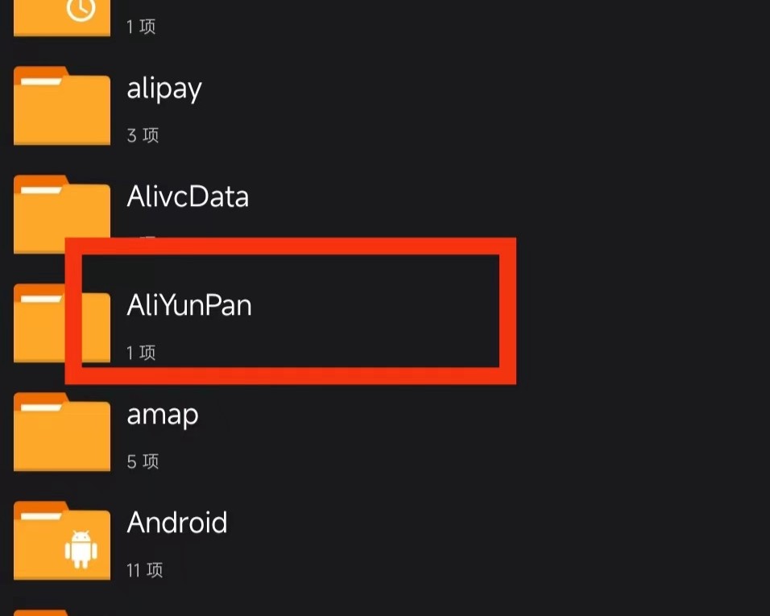
Task: Click the alipay folder icon
Action: [62, 106]
